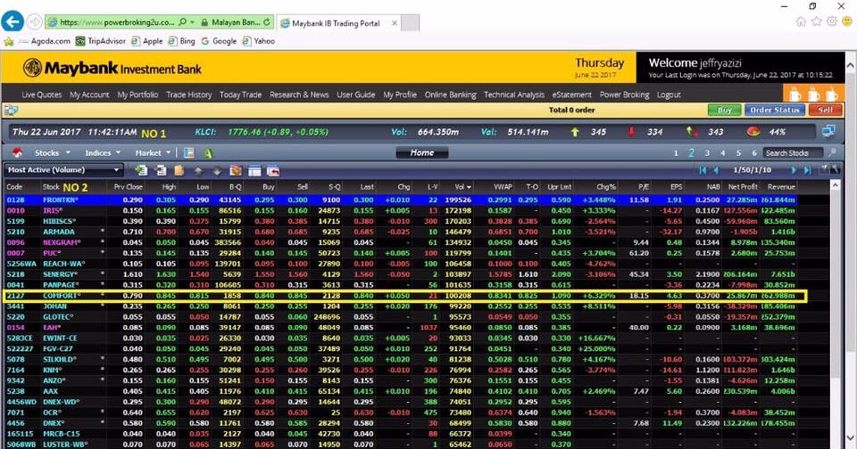The height and width of the screenshot is (449, 857).
Task: Click the networked monitors icon
Action: pos(828,131)
